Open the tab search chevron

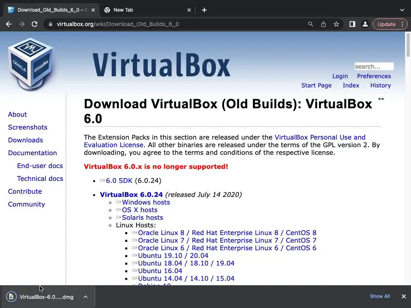pyautogui.click(x=402, y=10)
